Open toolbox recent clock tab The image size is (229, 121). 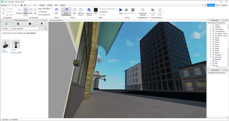click(30, 24)
